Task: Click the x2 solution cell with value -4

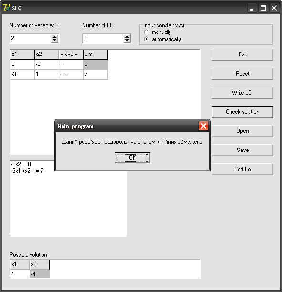Action: (40, 274)
